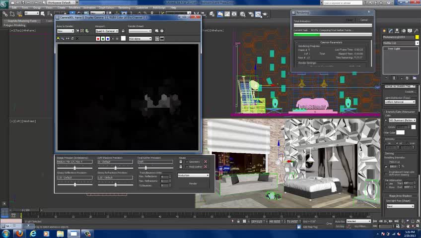
Task: Toggle the green channel button
Action: pyautogui.click(x=102, y=39)
